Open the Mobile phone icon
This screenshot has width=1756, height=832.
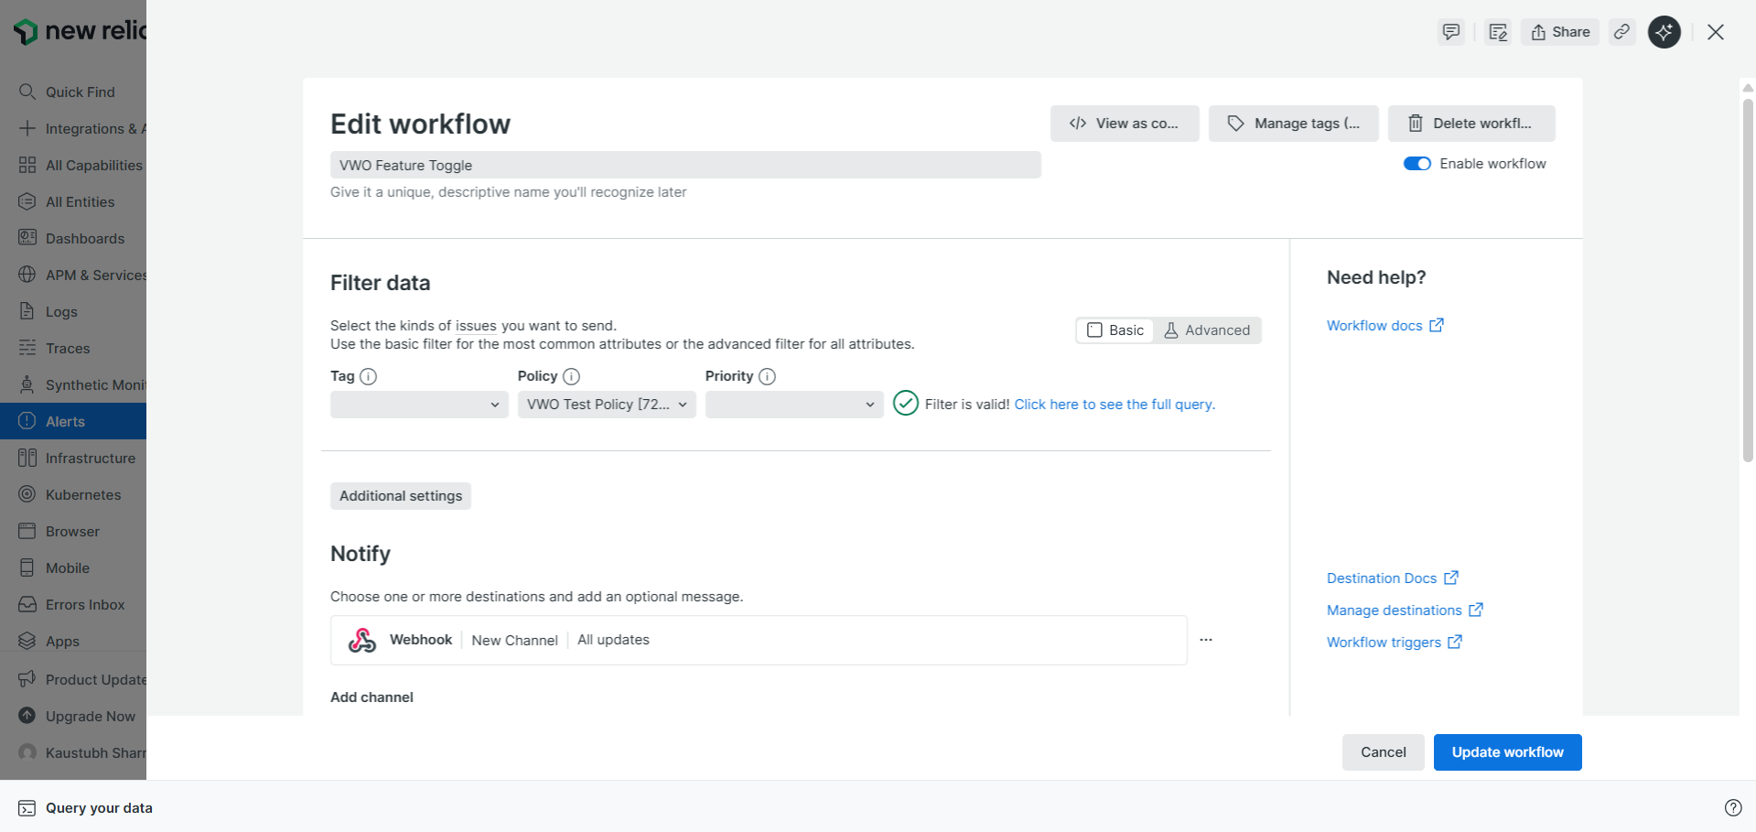pyautogui.click(x=27, y=567)
